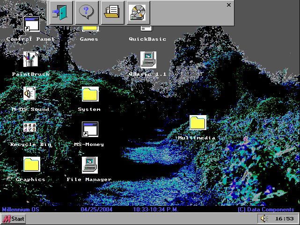Screen dimensions: 300x225
Task: Open the Multimedia folder
Action: (x=198, y=123)
